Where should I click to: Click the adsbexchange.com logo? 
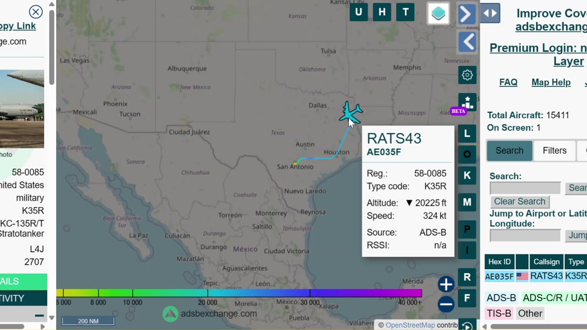(210, 313)
